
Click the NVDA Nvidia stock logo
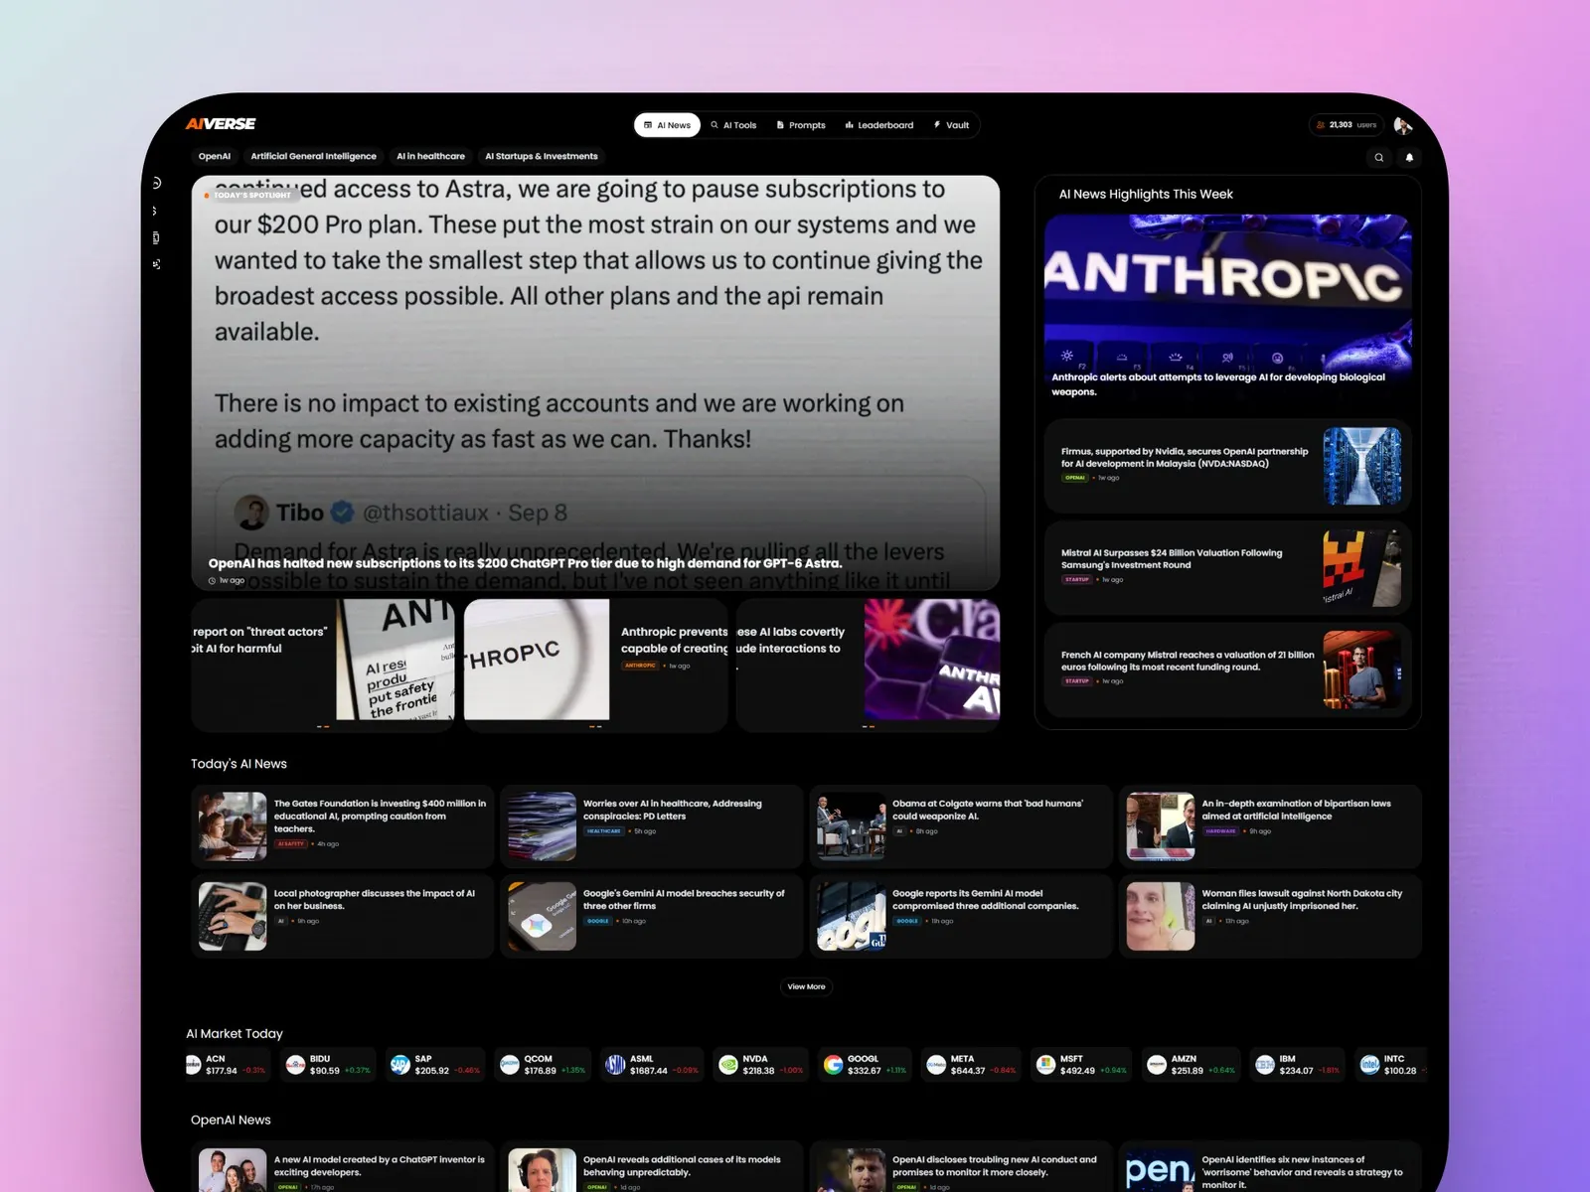[x=728, y=1065]
